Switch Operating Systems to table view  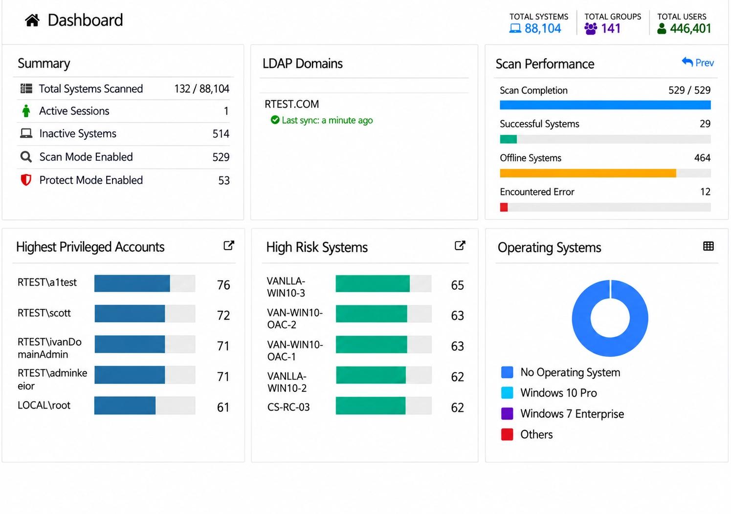coord(709,246)
